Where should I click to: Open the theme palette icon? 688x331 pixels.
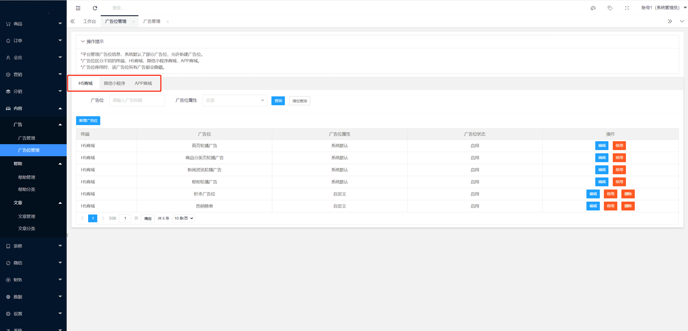tap(593, 8)
